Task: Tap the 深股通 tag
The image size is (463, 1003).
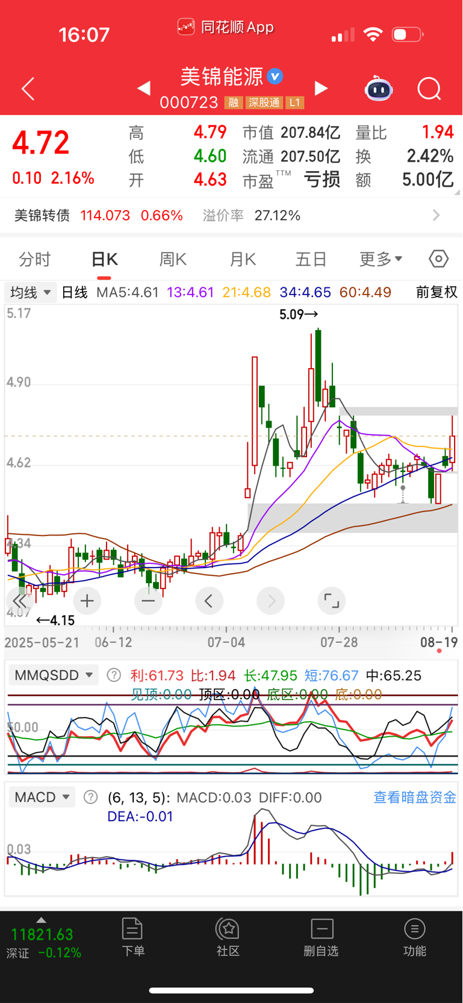Action: point(264,103)
